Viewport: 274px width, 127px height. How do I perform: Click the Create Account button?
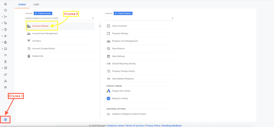click(43, 13)
